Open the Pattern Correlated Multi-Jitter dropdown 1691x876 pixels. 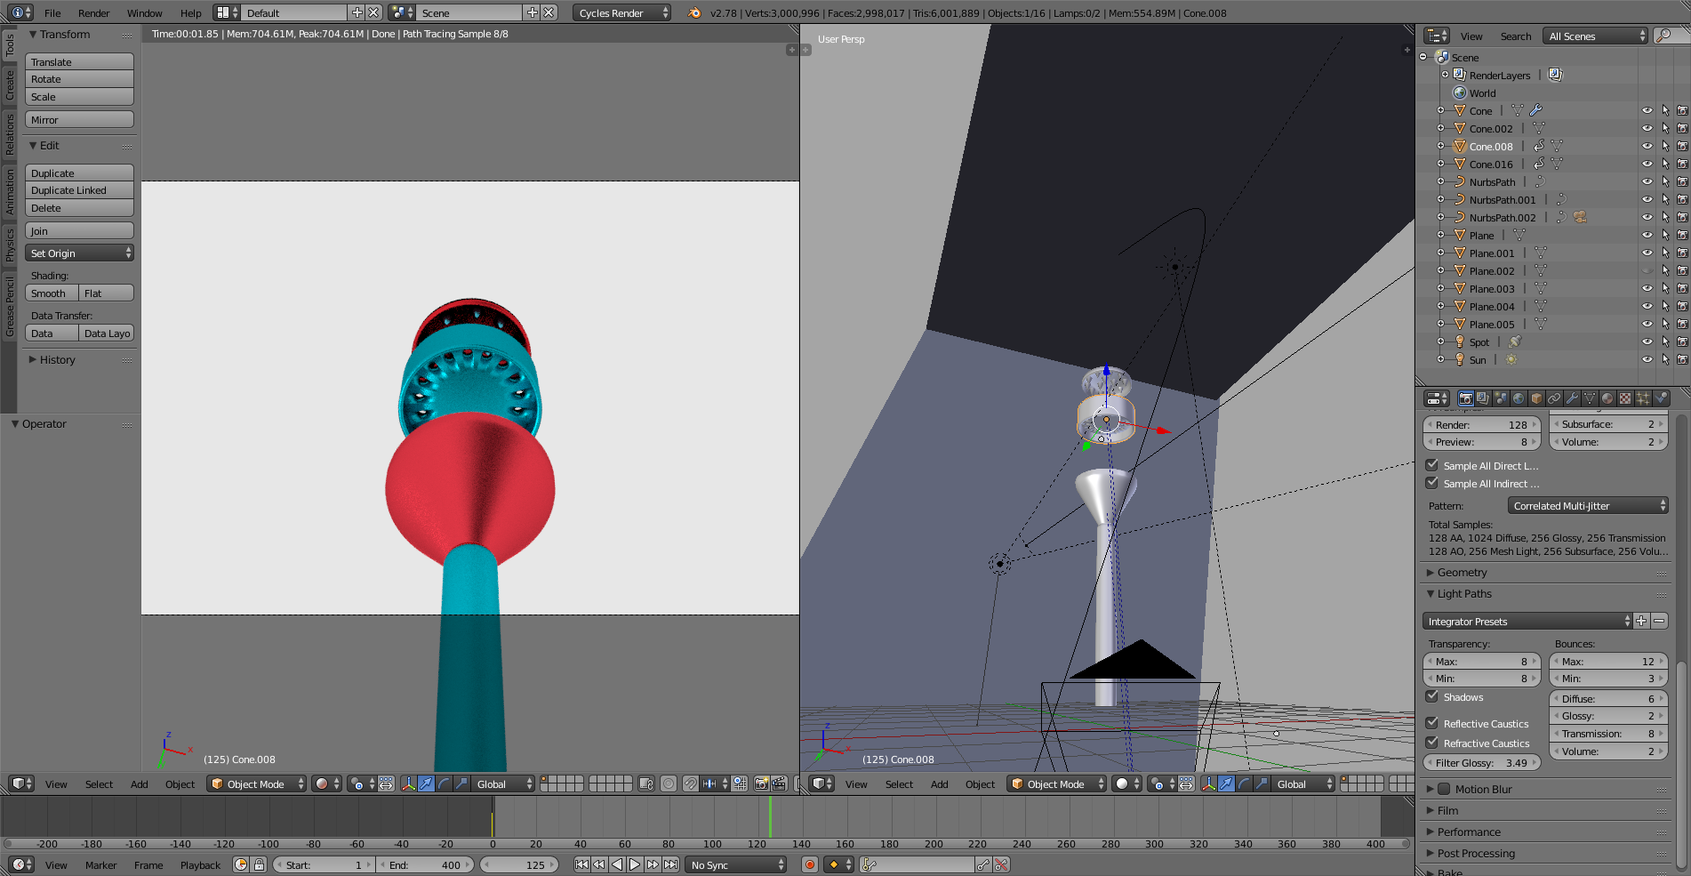pyautogui.click(x=1588, y=505)
